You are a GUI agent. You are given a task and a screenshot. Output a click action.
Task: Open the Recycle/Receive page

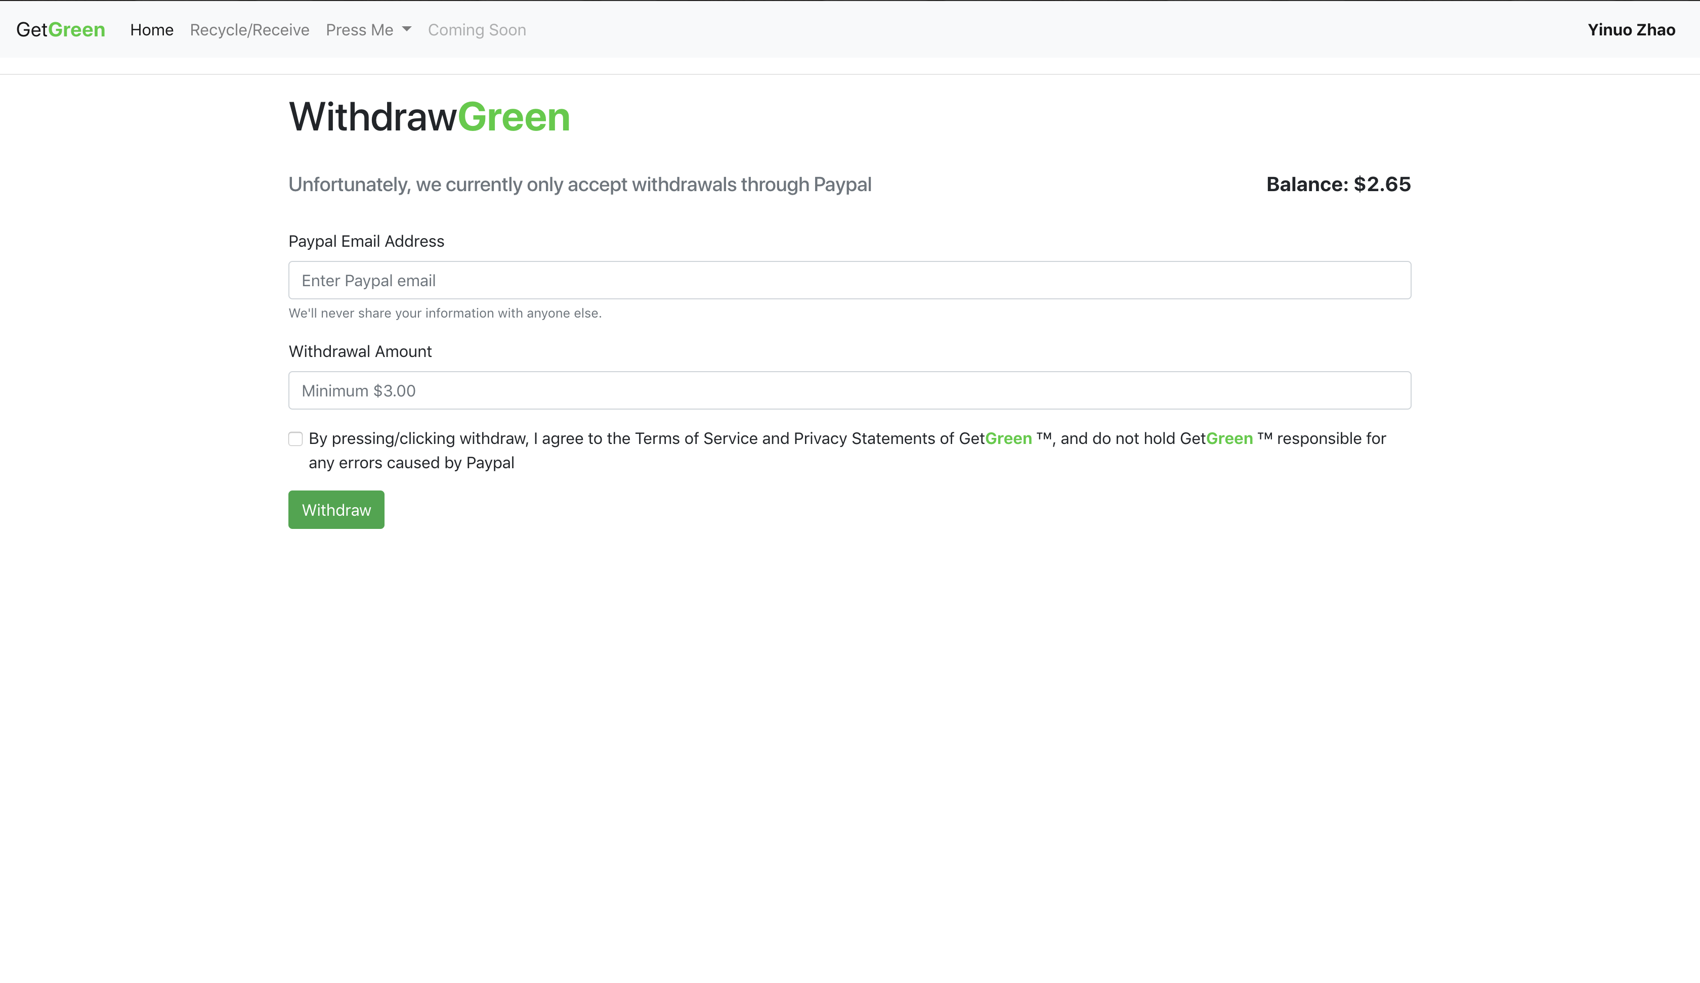tap(249, 30)
